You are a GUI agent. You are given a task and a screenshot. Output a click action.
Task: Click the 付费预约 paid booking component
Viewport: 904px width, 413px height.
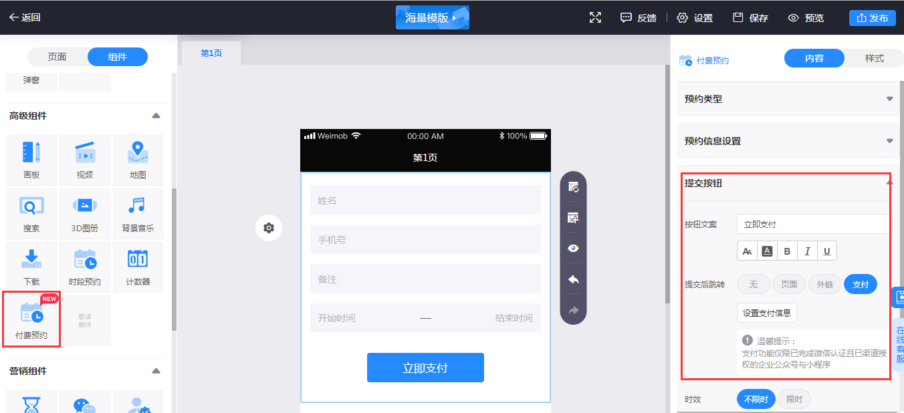pyautogui.click(x=31, y=320)
